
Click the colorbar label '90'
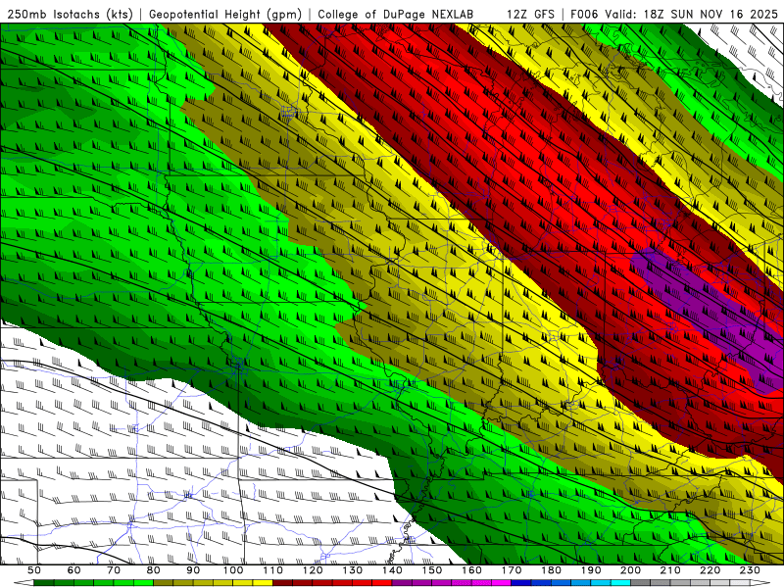coord(193,570)
